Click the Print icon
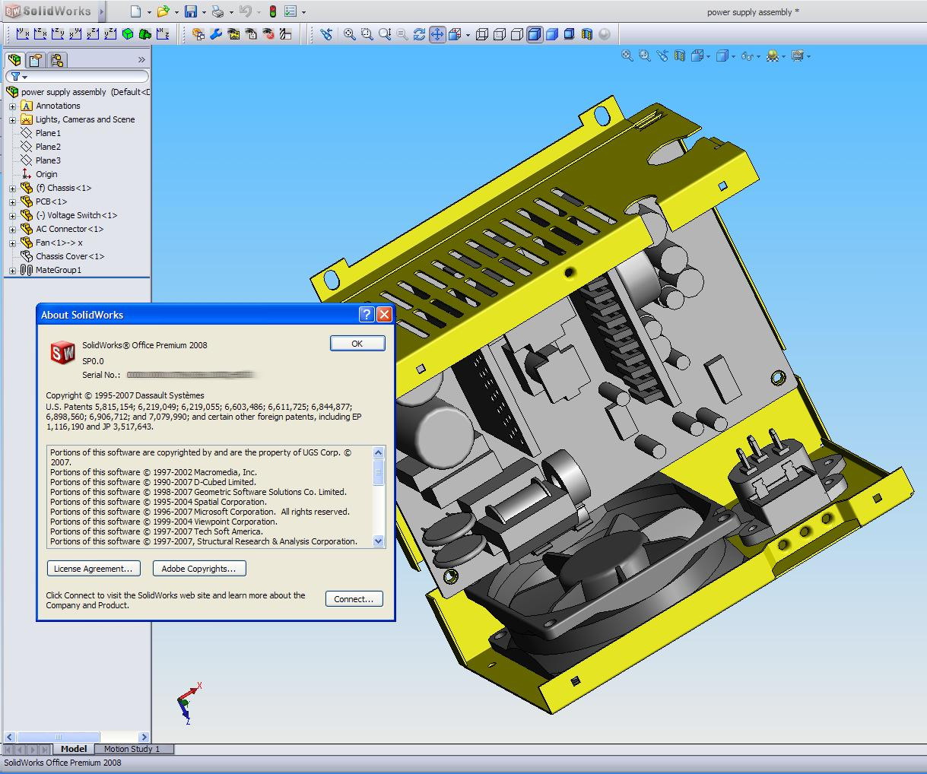 tap(218, 11)
